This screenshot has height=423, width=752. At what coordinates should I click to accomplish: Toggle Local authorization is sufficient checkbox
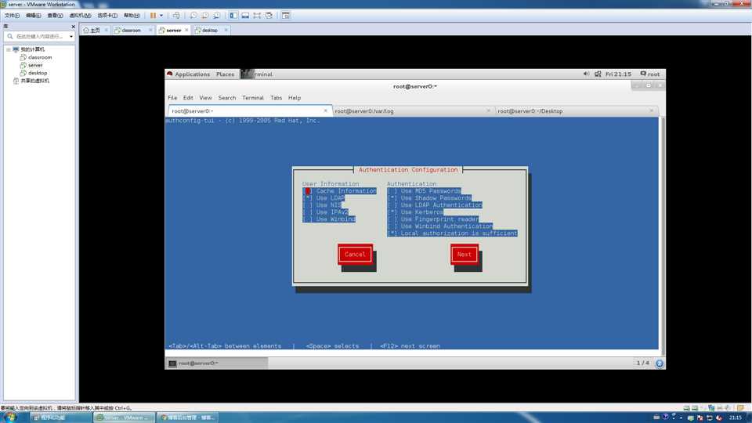pos(392,233)
